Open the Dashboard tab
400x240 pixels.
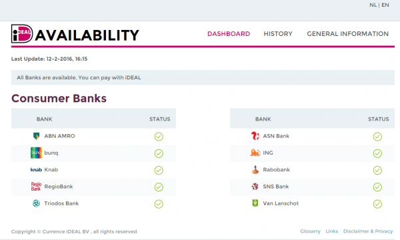coord(229,33)
